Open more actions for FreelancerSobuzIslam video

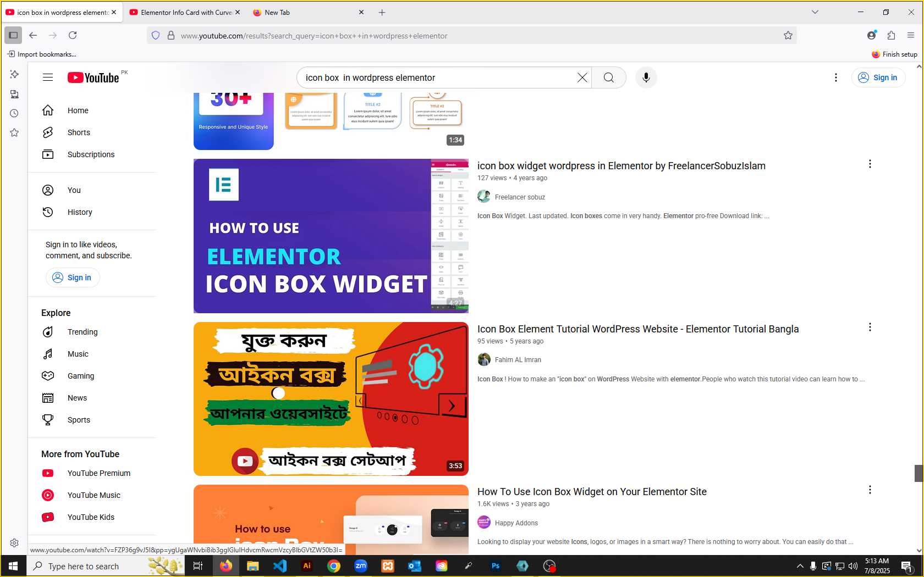coord(870,164)
